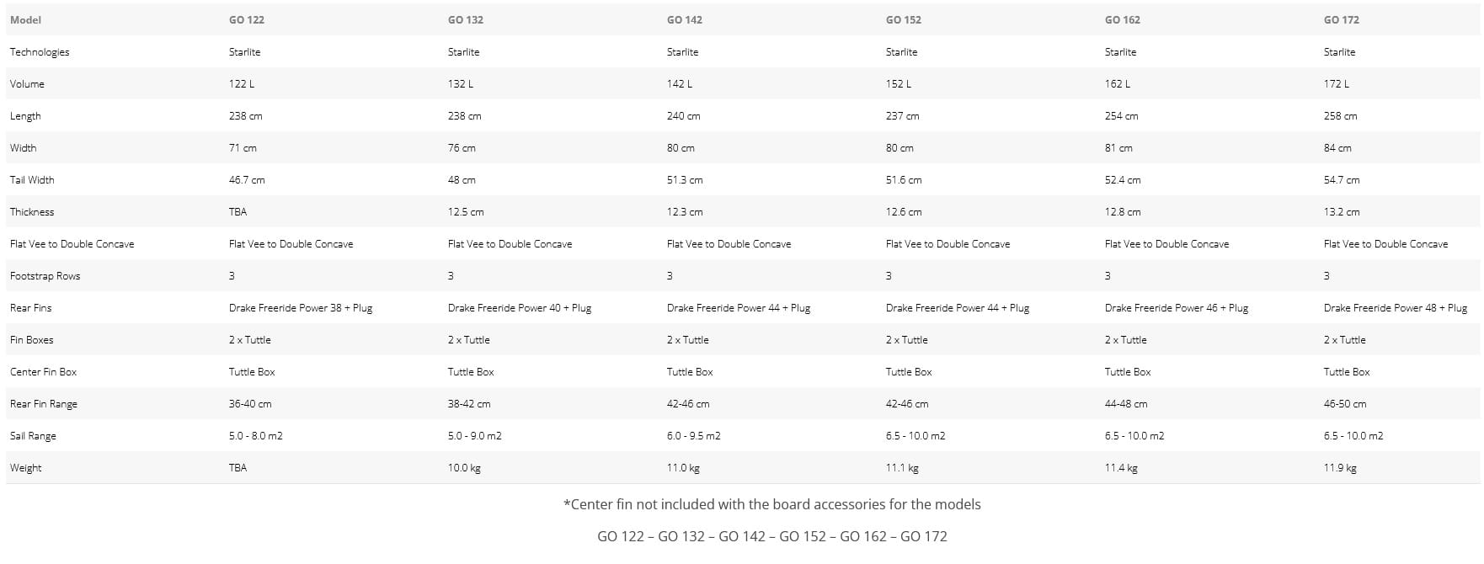
Task: Click the 46.7 cm tail width cell
Action: pos(247,180)
